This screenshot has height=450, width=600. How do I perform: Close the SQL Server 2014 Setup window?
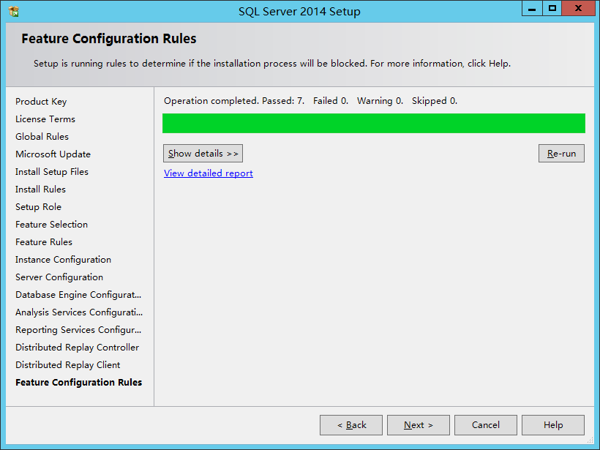click(x=578, y=9)
